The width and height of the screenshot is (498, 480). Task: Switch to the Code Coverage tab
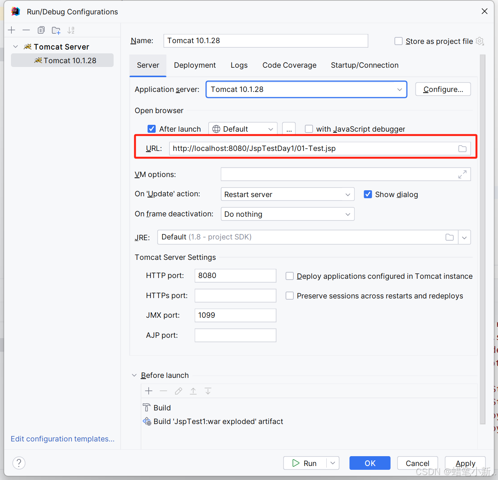coord(289,65)
